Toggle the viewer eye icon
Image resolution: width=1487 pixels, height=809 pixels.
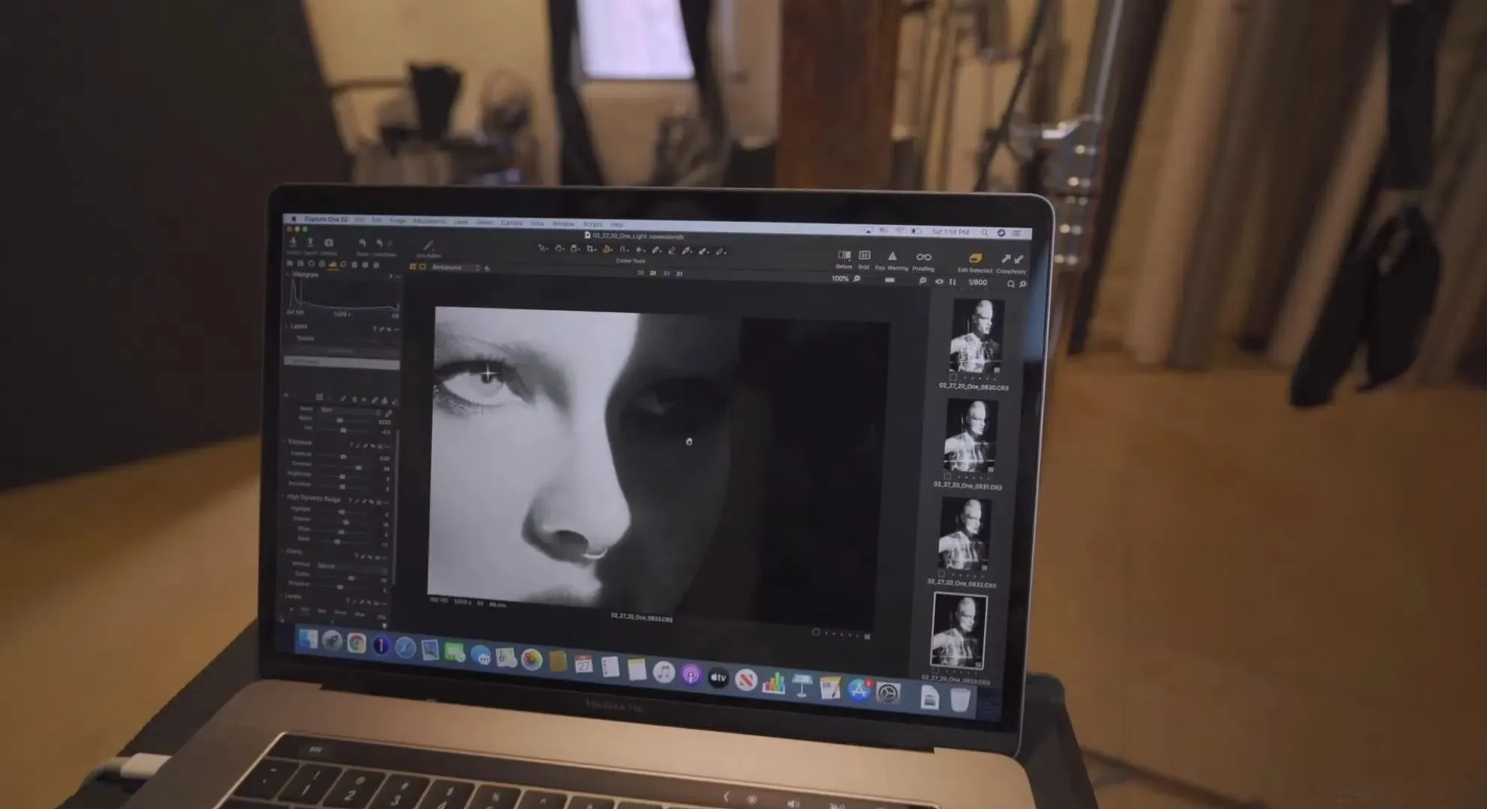pyautogui.click(x=939, y=282)
